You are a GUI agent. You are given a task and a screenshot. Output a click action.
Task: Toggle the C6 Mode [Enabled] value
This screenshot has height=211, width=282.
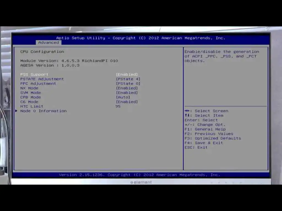[x=127, y=102]
